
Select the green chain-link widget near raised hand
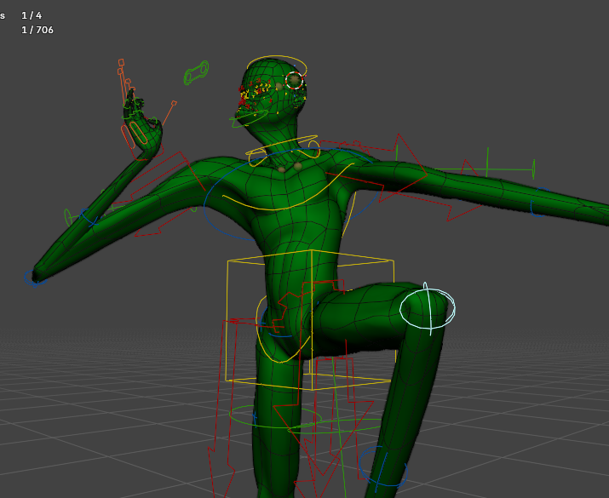click(196, 72)
